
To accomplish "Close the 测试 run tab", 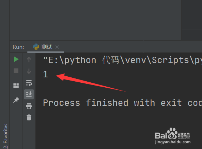I will (57, 47).
